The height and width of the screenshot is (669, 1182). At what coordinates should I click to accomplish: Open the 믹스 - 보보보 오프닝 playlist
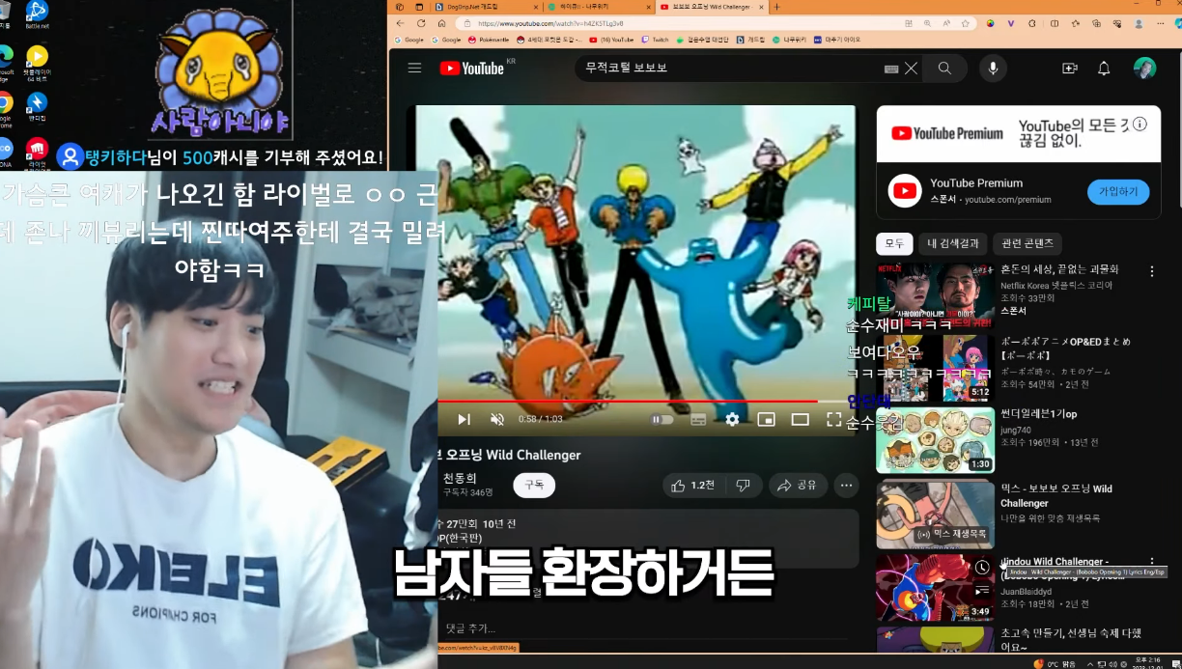tap(935, 515)
